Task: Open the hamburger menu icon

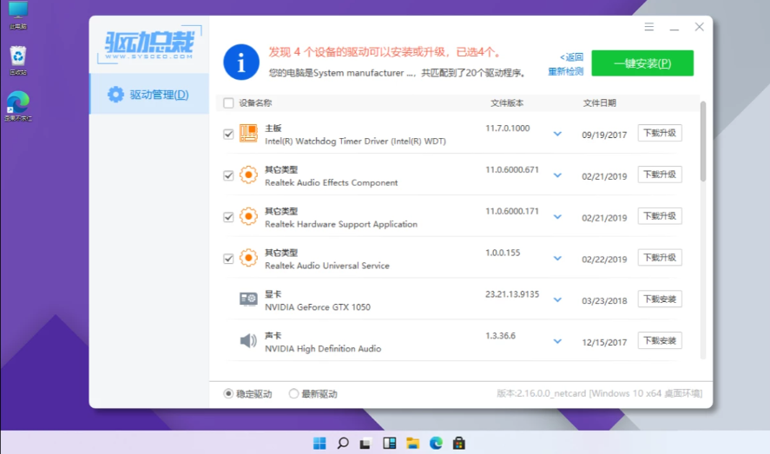Action: click(x=649, y=27)
